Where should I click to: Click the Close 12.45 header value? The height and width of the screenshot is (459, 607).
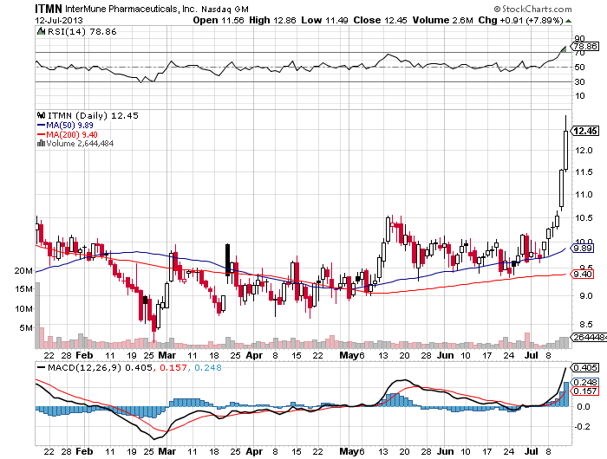pos(380,21)
